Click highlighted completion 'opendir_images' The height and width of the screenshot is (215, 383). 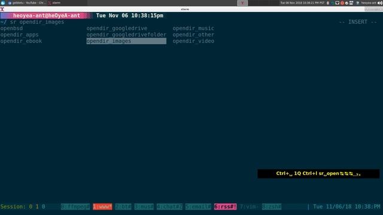point(126,41)
